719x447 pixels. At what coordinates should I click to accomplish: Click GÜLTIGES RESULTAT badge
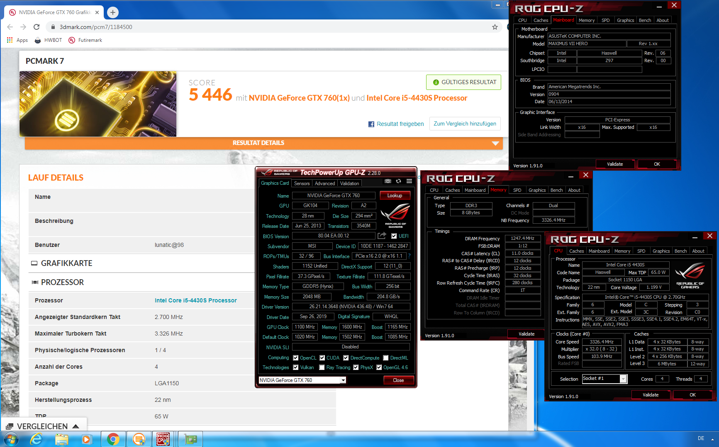click(463, 82)
